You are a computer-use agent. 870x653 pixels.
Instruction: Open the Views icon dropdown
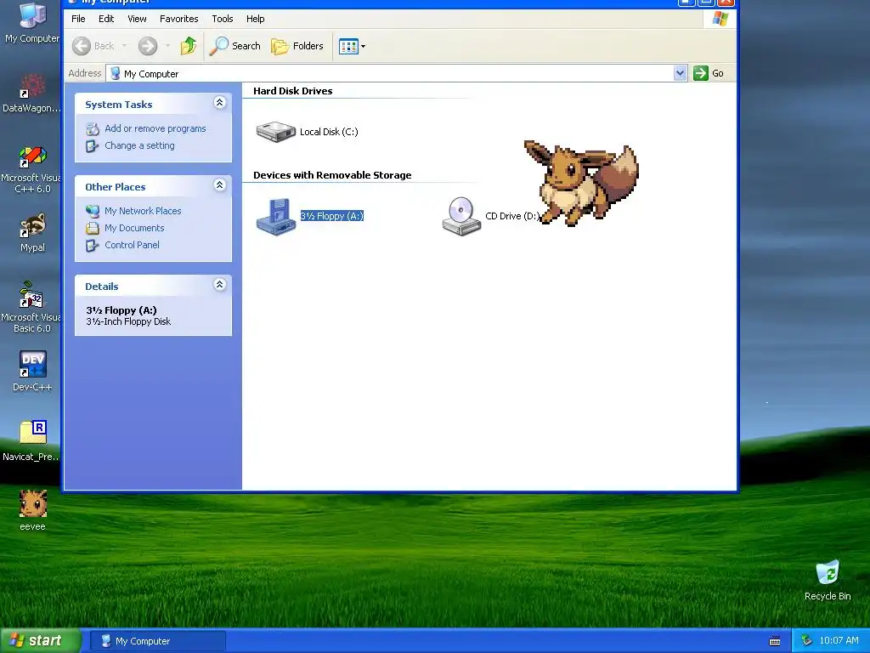pyautogui.click(x=352, y=46)
